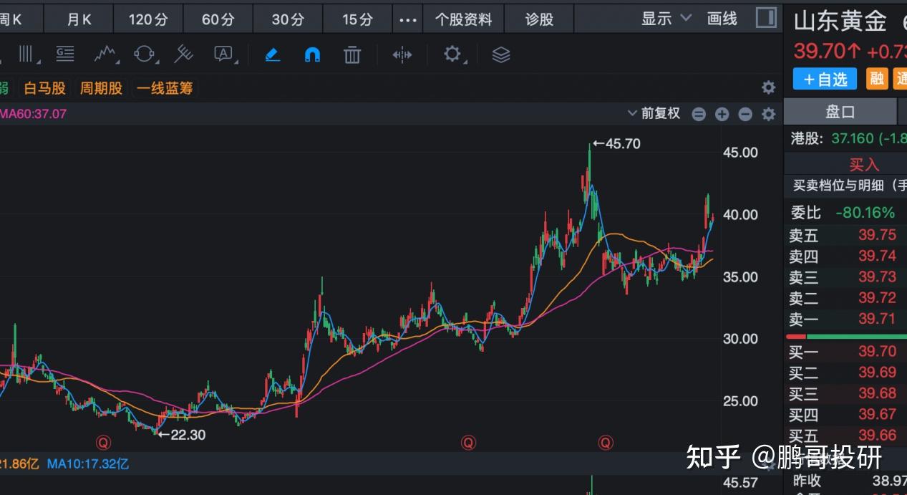Toggle the 画线 drawing mode
The height and width of the screenshot is (495, 907).
pyautogui.click(x=721, y=19)
